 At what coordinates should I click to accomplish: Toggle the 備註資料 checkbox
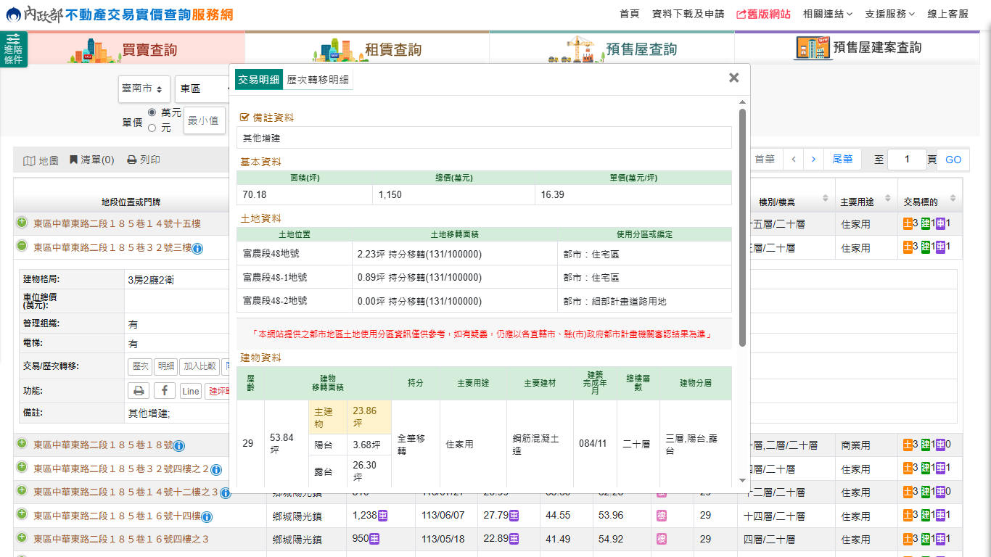[x=244, y=117]
